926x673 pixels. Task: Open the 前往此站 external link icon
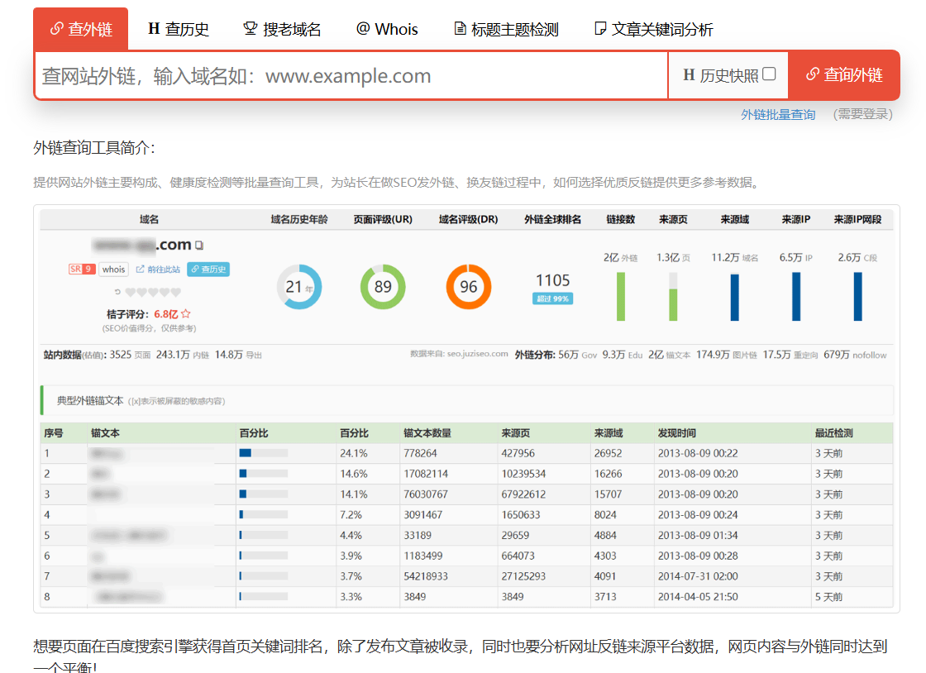140,269
